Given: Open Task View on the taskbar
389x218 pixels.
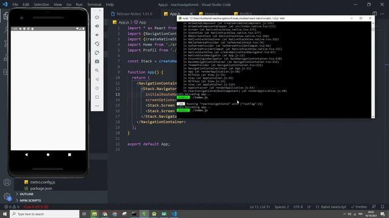Looking at the screenshot, I should click(84, 214).
